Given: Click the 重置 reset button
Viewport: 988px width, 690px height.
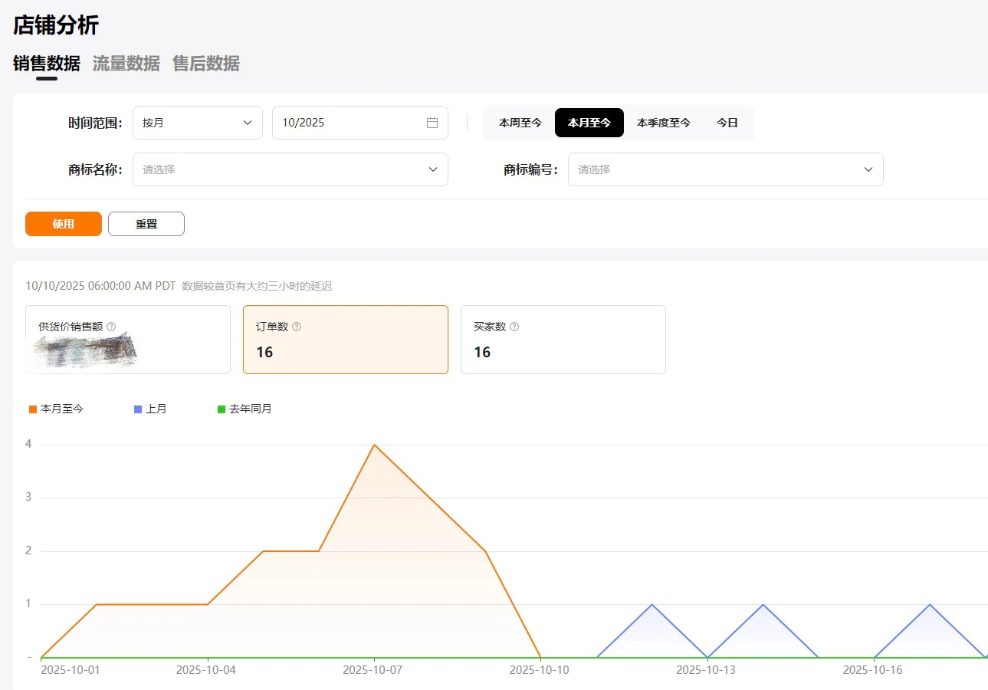Looking at the screenshot, I should 146,224.
